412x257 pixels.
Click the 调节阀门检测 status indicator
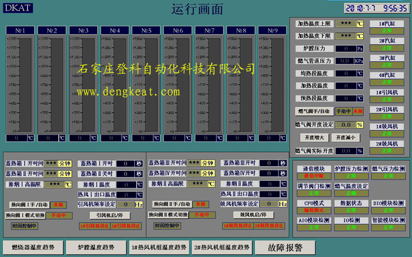click(x=314, y=193)
